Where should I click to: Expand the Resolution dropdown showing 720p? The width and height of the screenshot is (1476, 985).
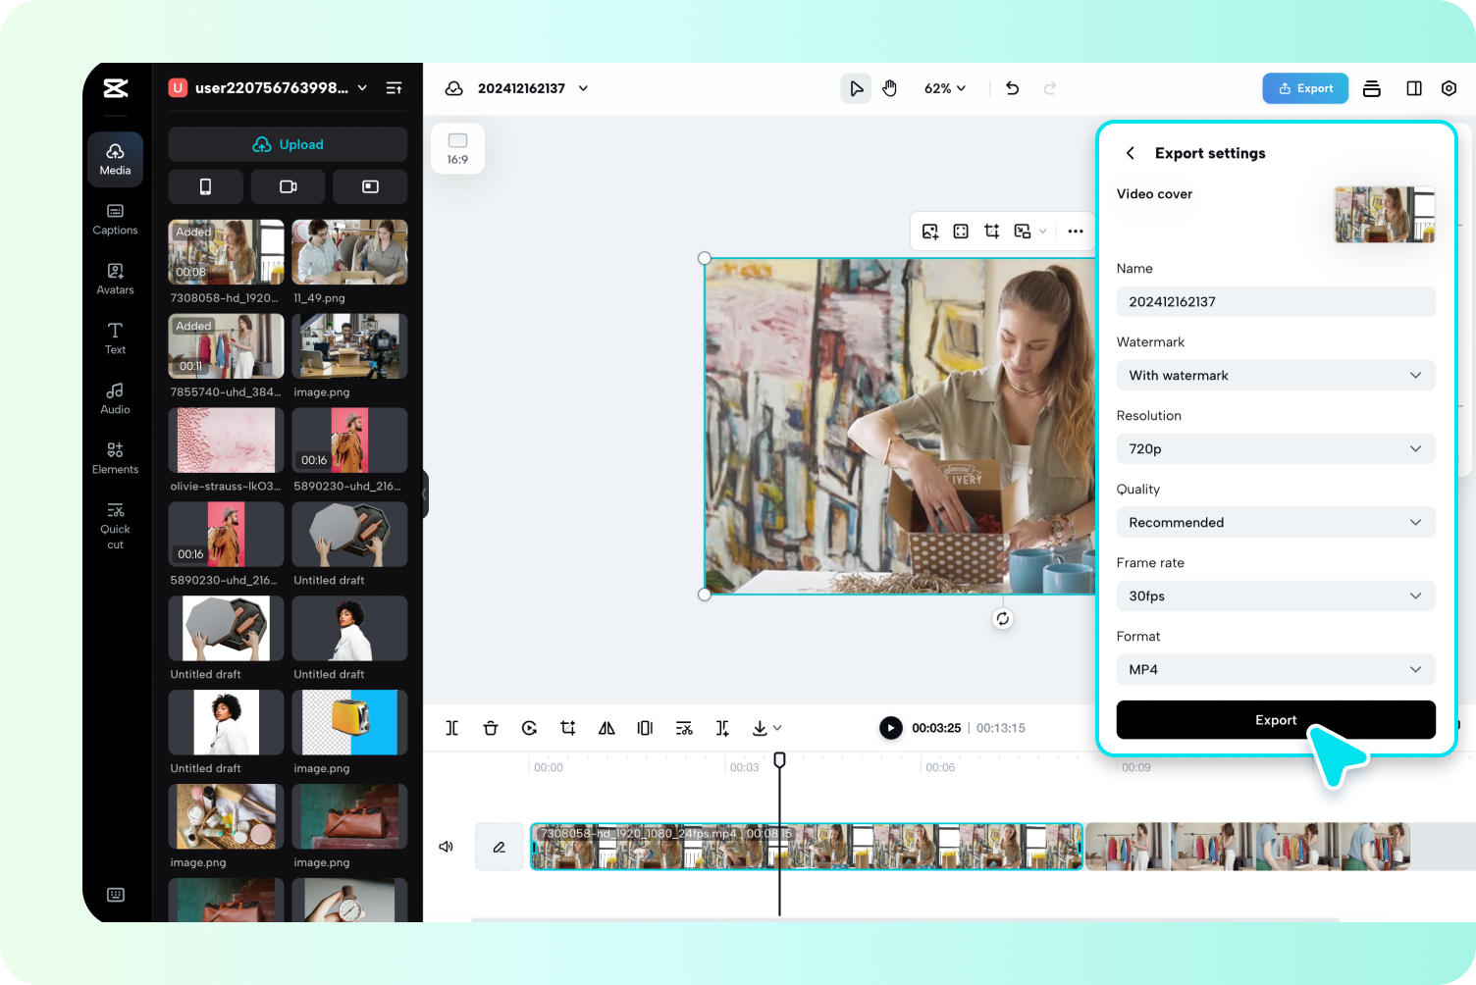tap(1275, 448)
